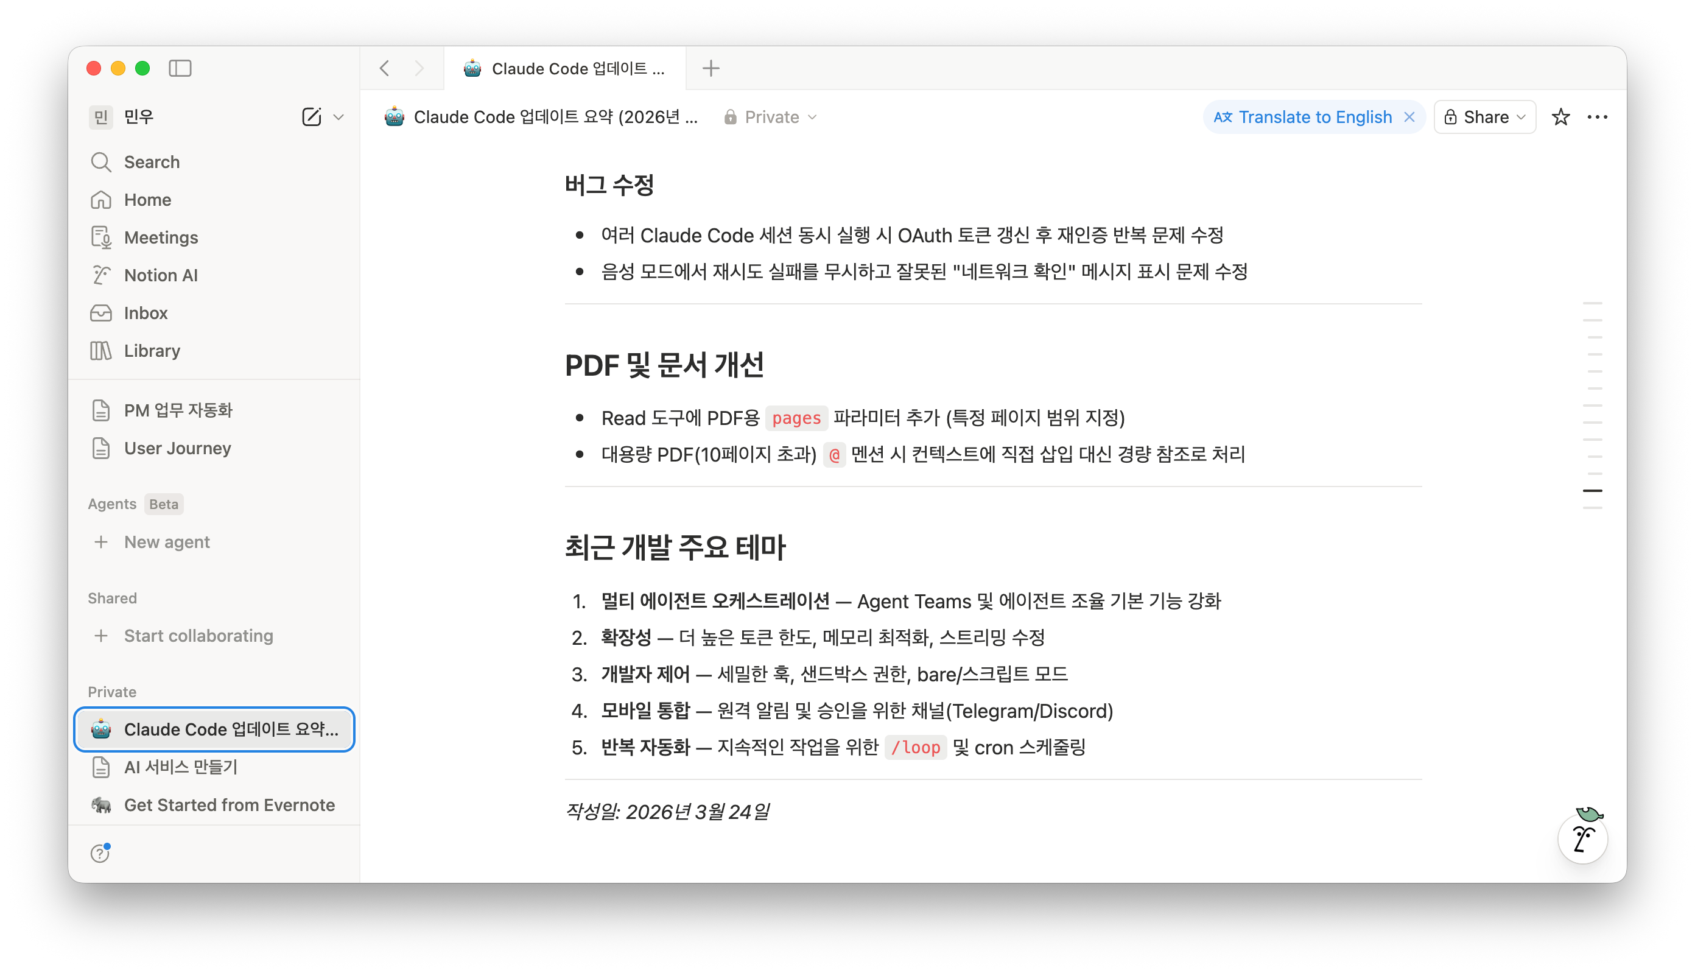Expand the dropdown next to compose icon

339,117
